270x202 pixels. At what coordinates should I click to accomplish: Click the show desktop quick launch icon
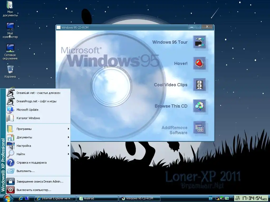pos(27,198)
